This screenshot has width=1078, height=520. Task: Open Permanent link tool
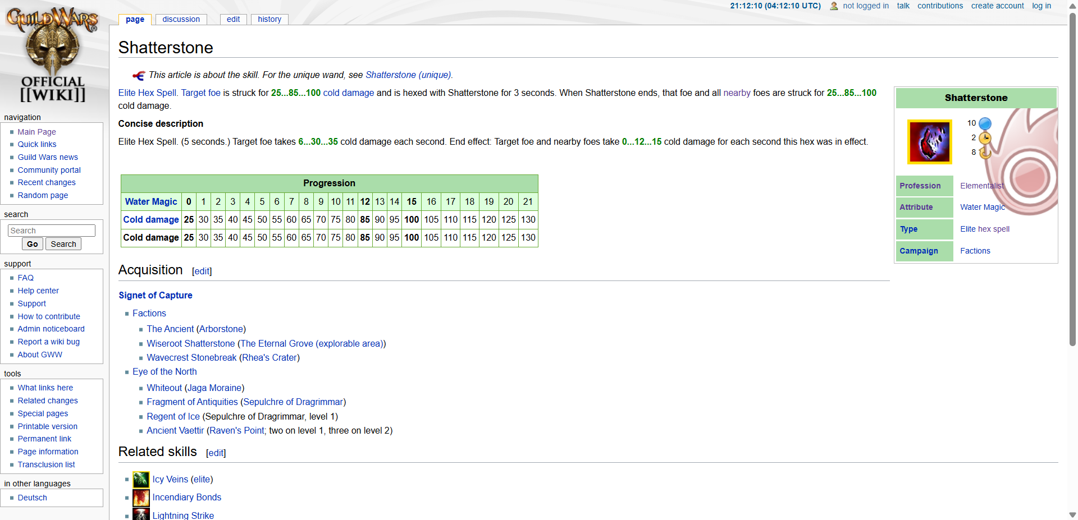44,439
